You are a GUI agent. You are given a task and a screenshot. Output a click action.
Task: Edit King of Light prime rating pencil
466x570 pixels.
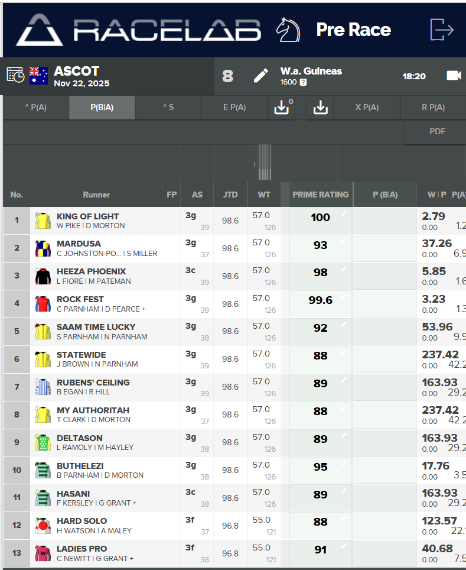tap(344, 214)
